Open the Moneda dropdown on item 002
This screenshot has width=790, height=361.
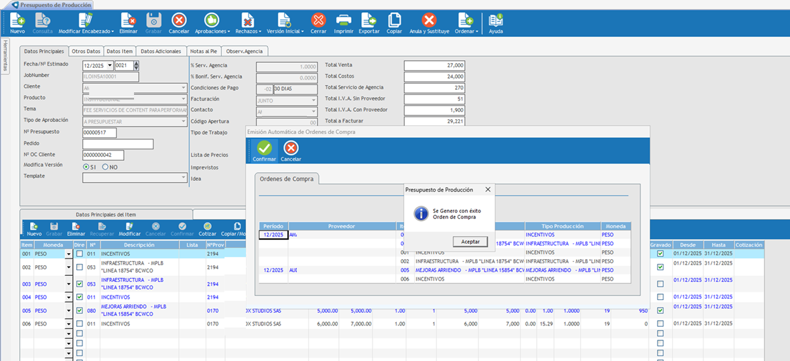[x=68, y=267]
